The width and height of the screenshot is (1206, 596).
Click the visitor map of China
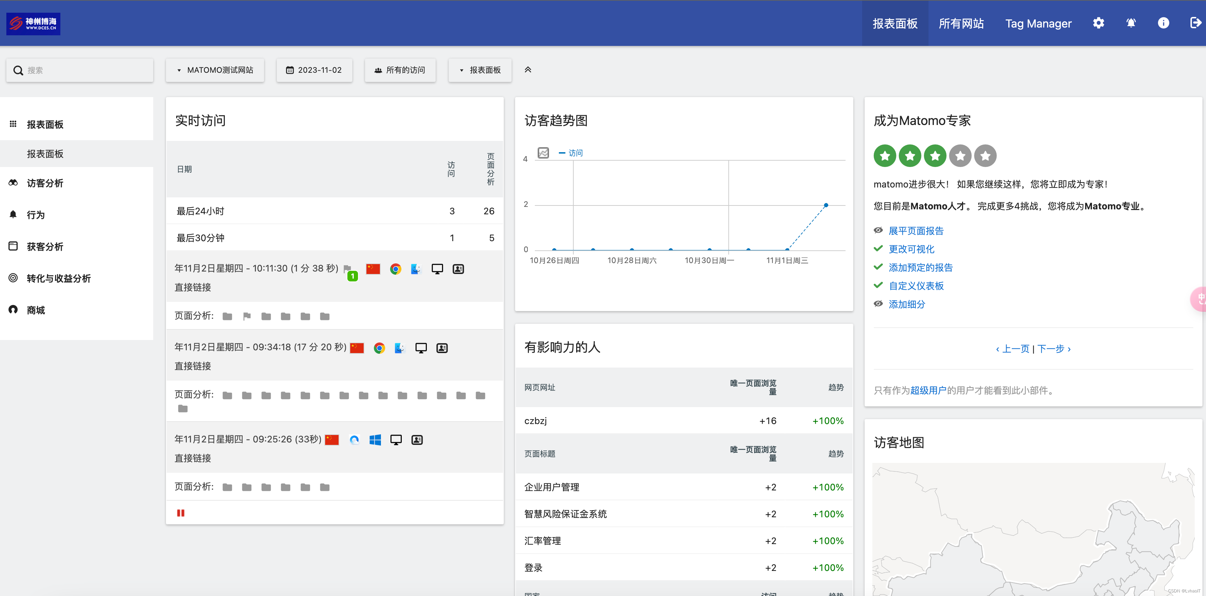pos(1033,529)
